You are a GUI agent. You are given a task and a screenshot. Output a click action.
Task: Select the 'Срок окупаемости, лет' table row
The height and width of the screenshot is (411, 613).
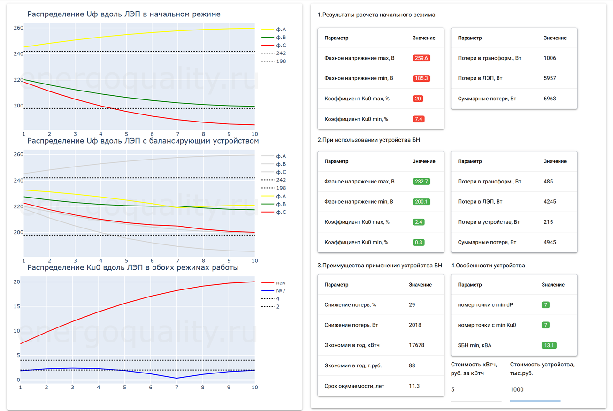381,386
